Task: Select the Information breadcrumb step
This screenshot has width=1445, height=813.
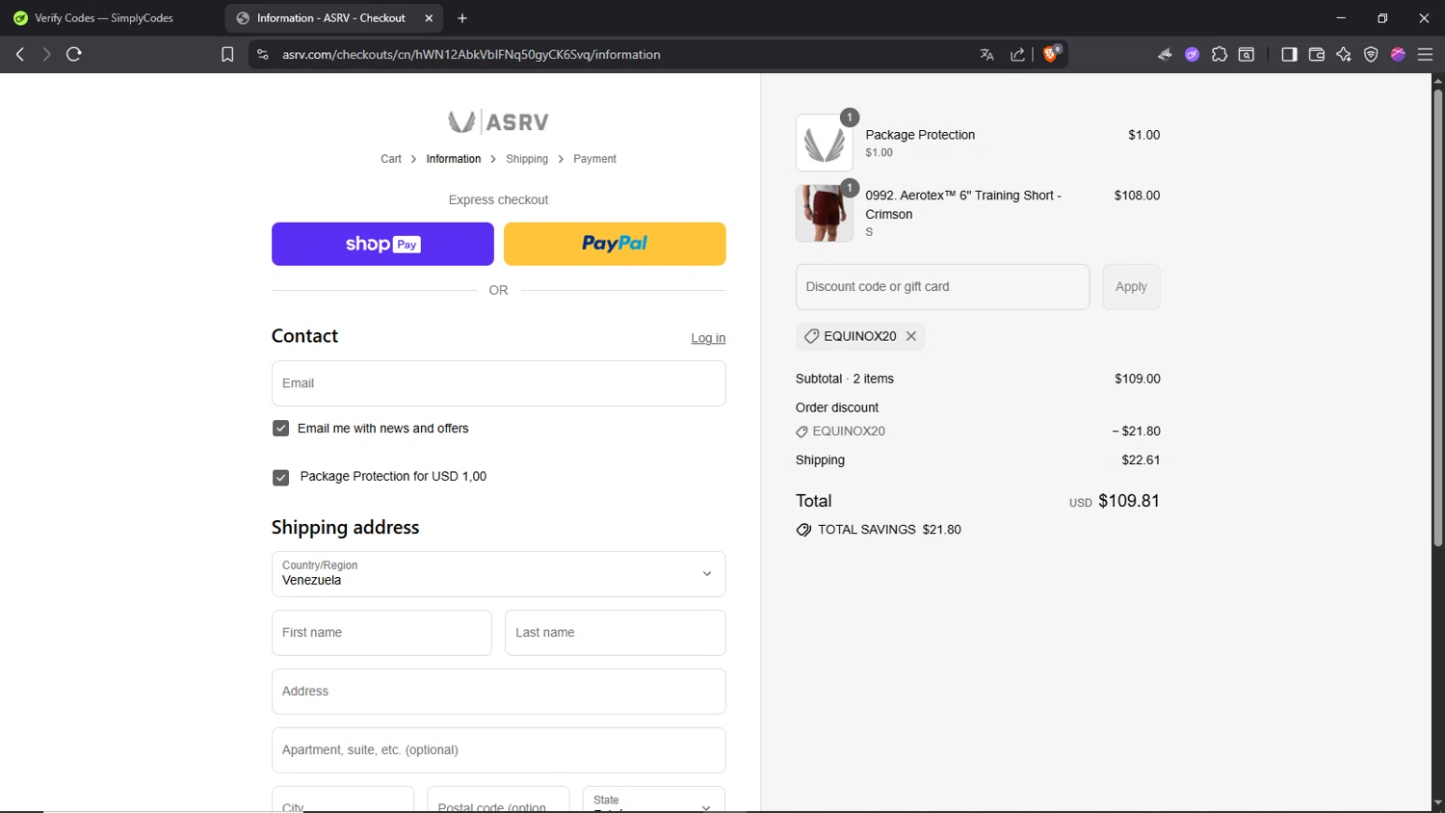Action: [x=454, y=159]
